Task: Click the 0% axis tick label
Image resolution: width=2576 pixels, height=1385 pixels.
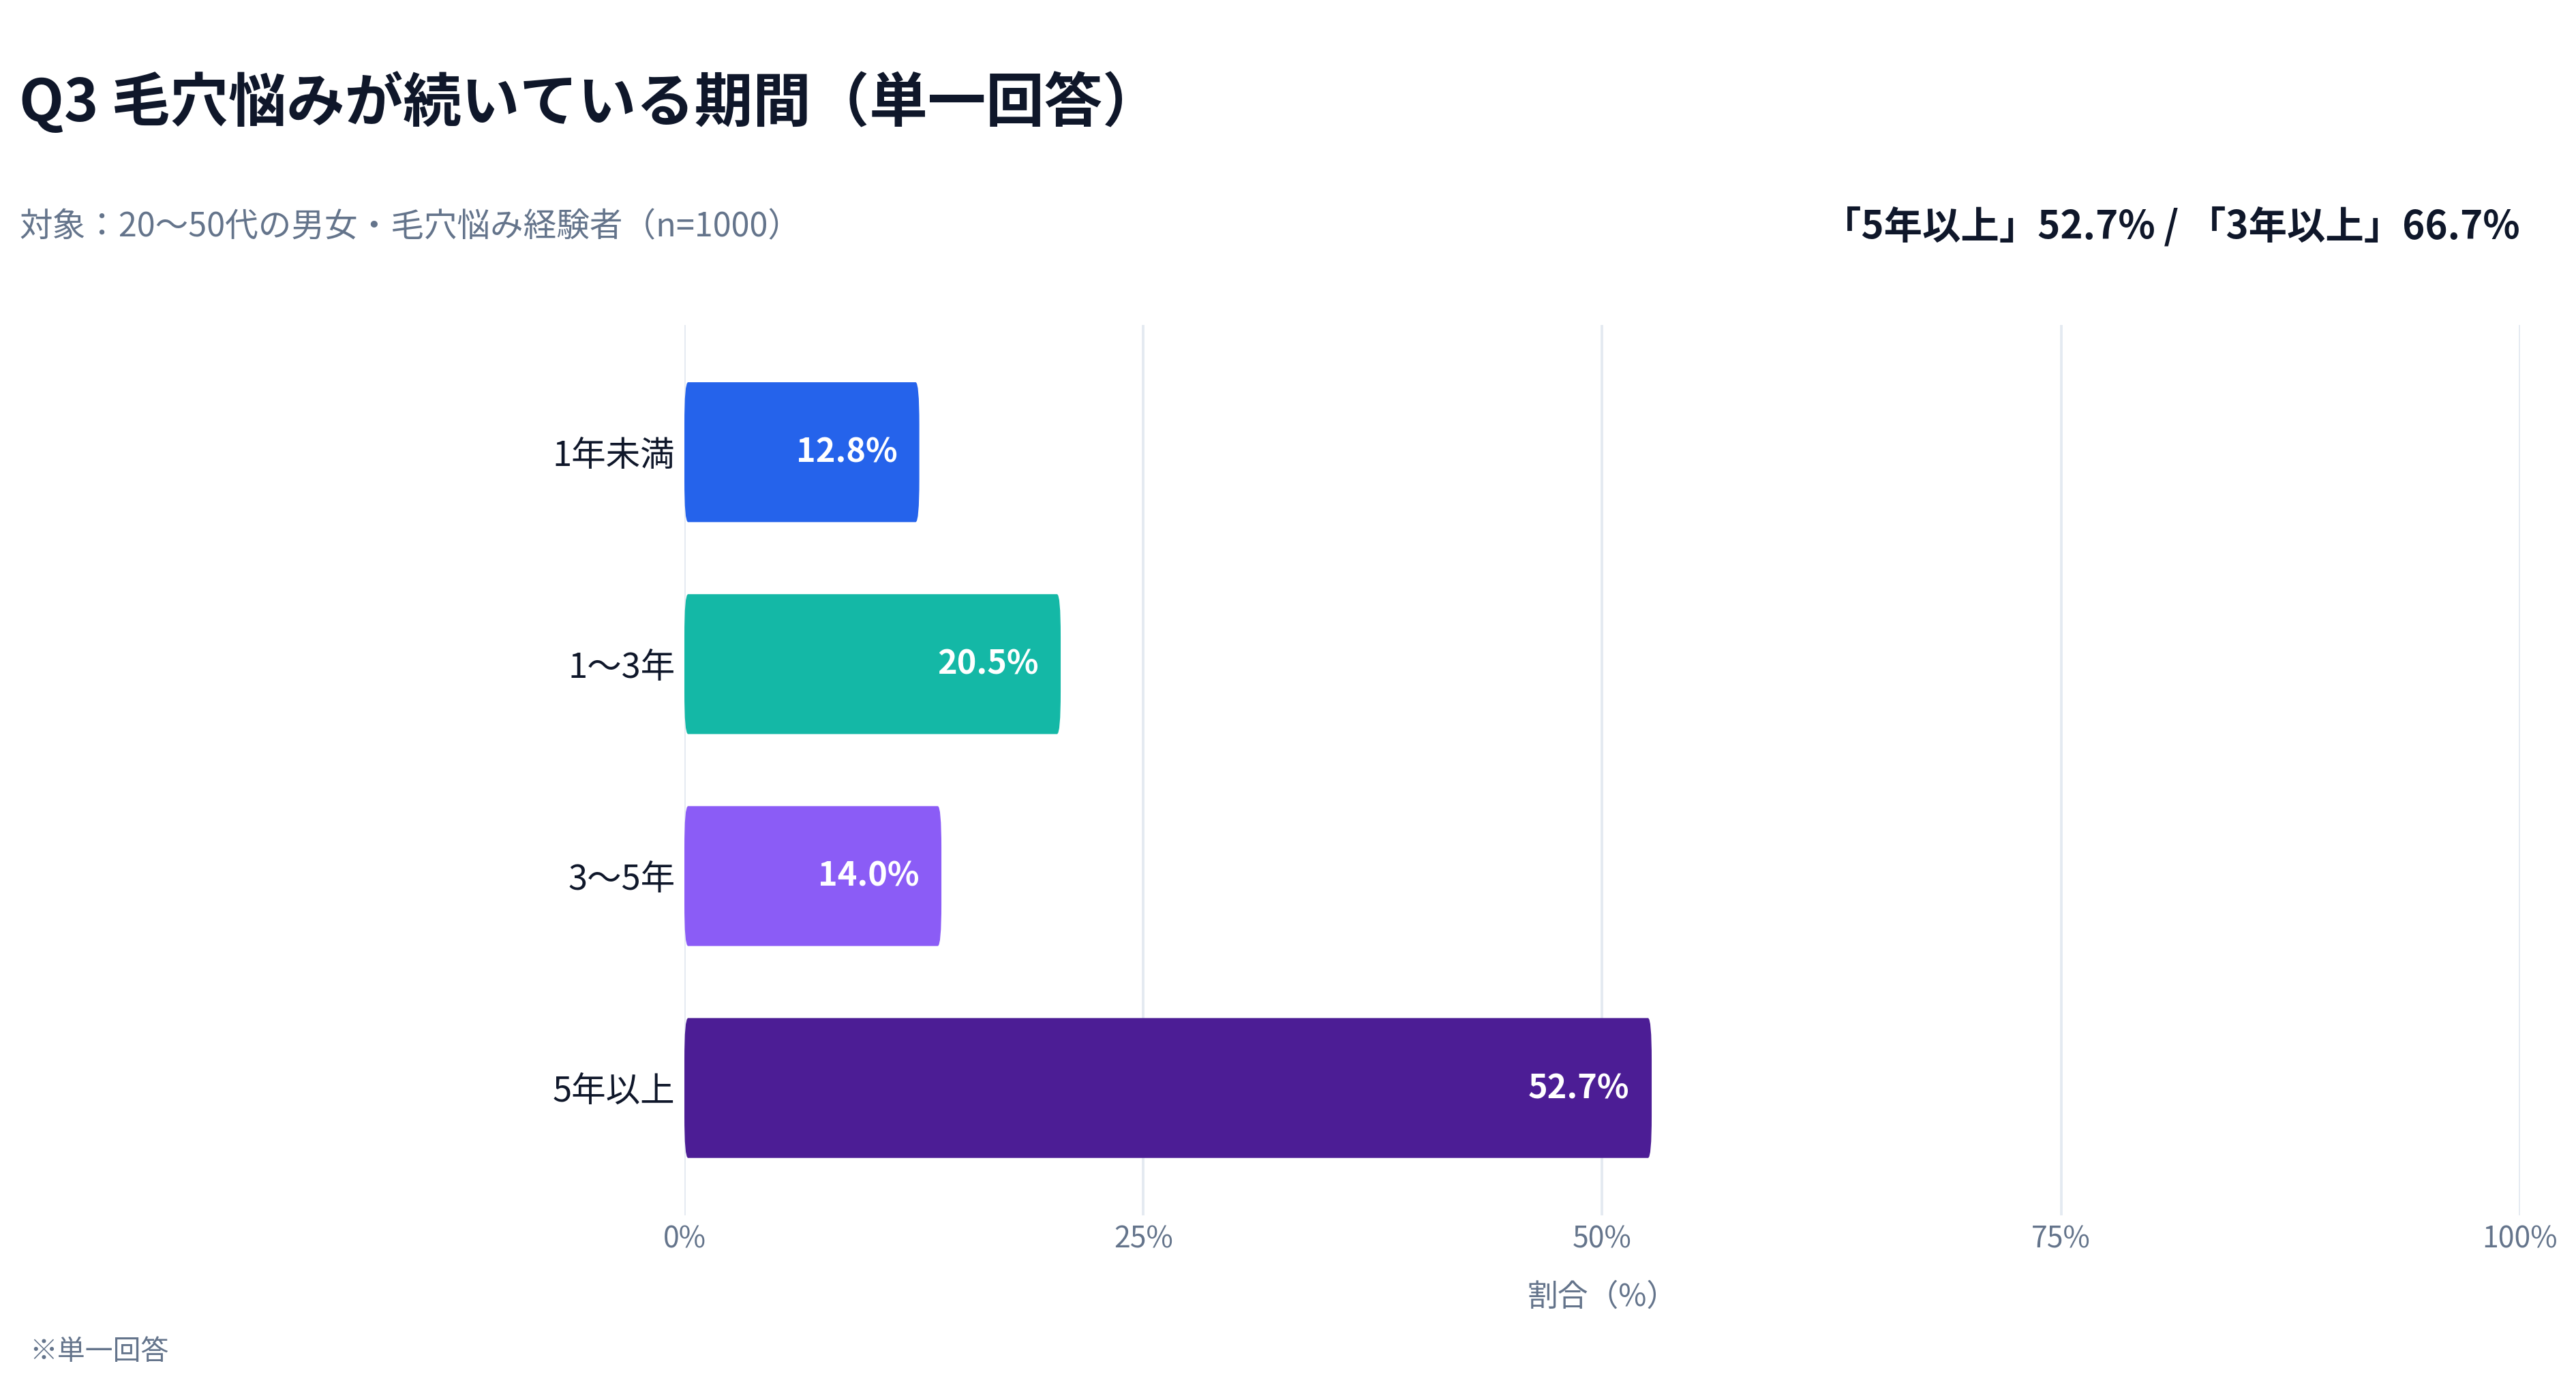Action: click(684, 1237)
